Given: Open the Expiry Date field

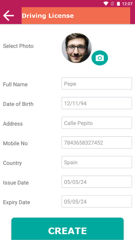Looking at the screenshot, I should click(x=97, y=201).
